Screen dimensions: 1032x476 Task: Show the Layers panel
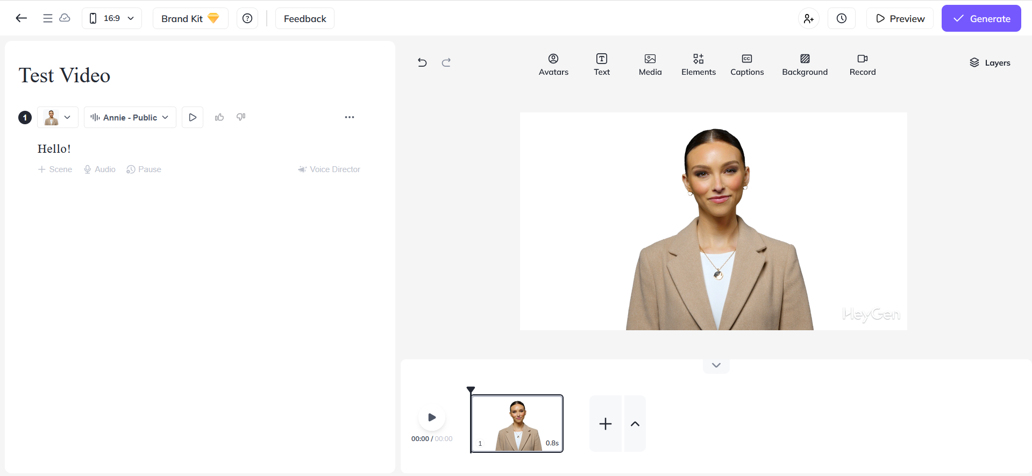[990, 63]
